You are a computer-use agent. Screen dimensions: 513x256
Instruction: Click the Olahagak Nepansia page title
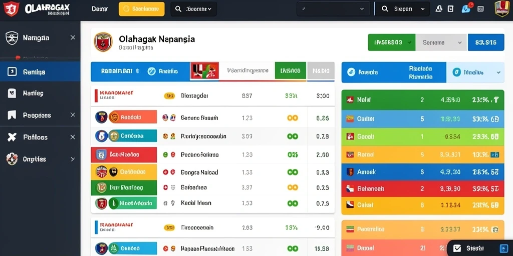click(x=157, y=39)
